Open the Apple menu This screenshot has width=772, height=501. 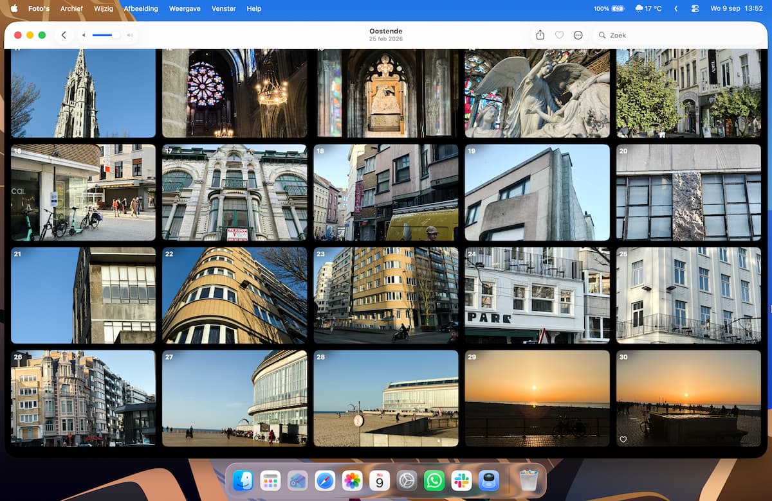tap(14, 9)
